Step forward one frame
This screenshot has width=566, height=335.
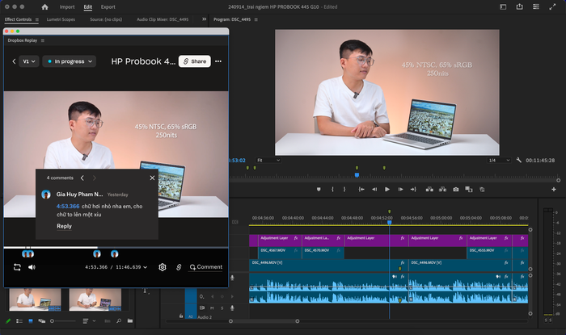(400, 189)
